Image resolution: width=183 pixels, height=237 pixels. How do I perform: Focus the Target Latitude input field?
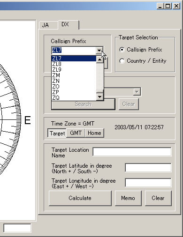[x=148, y=168]
